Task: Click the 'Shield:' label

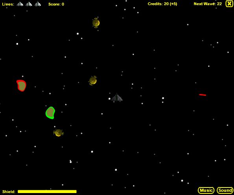Action: 9,191
